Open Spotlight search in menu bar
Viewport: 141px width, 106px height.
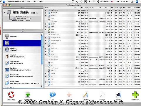tap(137, 1)
